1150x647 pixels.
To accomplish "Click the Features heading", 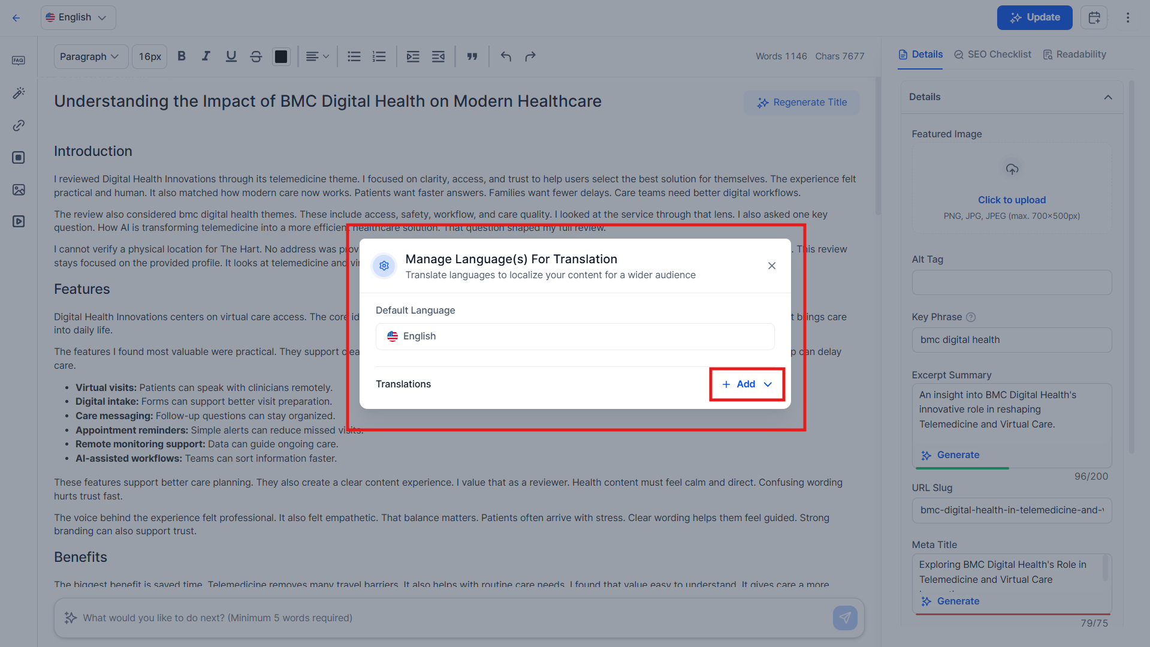I will [82, 289].
